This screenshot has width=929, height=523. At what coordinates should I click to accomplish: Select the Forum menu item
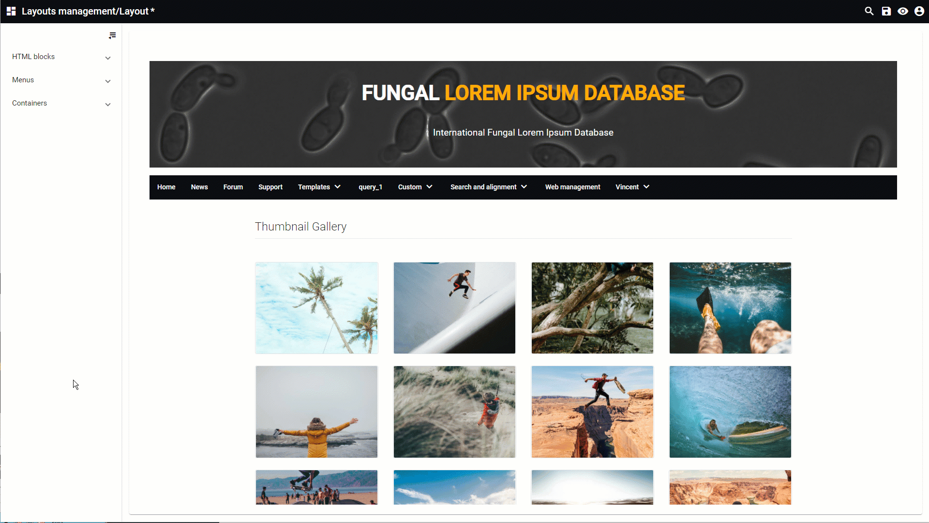[x=233, y=187]
